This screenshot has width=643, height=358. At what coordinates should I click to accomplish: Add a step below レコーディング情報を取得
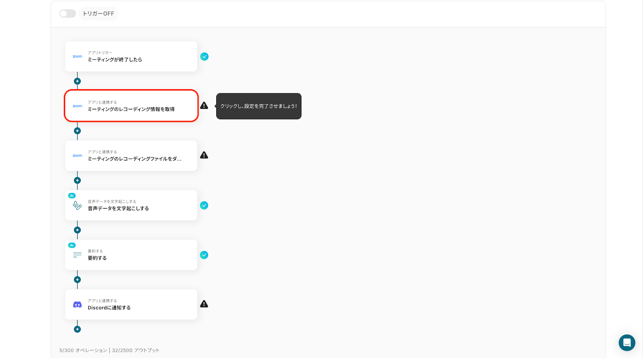(78, 131)
